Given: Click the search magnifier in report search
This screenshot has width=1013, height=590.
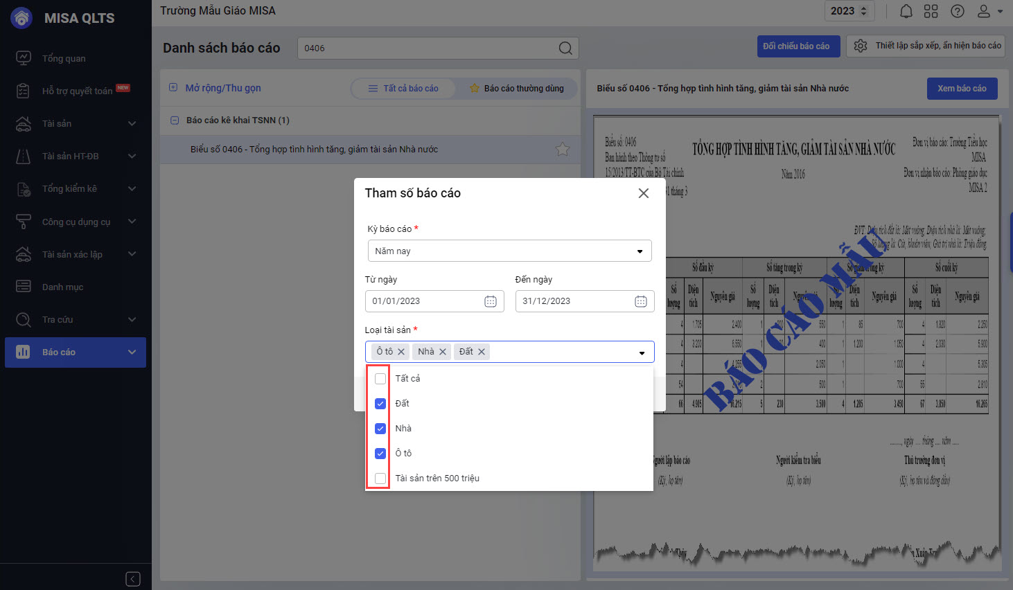Looking at the screenshot, I should coord(565,48).
